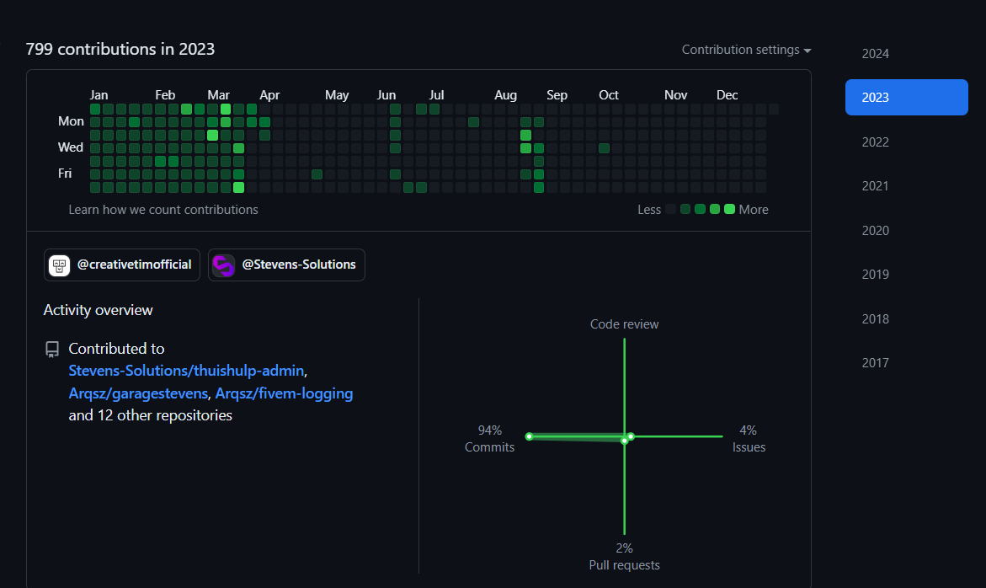Click the repository icon beside Contributed to
Screen dimensions: 986x588
pyautogui.click(x=52, y=349)
